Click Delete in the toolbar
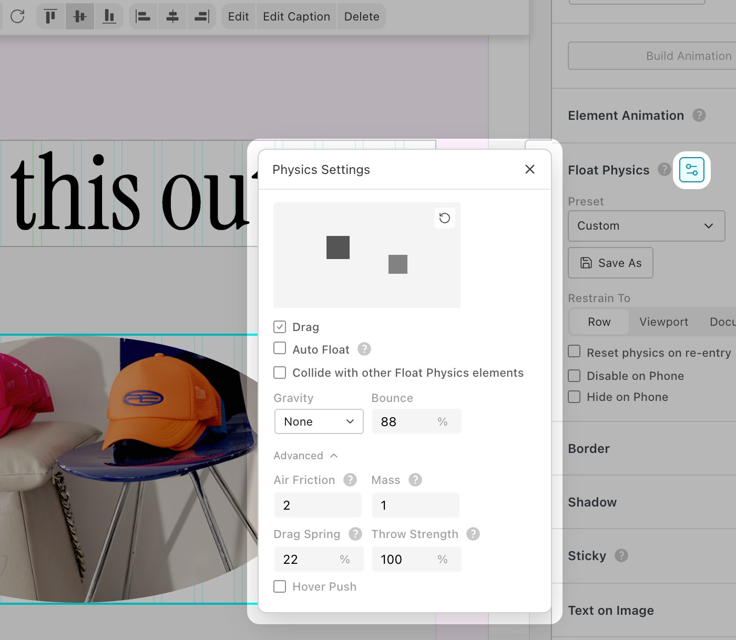The height and width of the screenshot is (640, 736). point(362,16)
